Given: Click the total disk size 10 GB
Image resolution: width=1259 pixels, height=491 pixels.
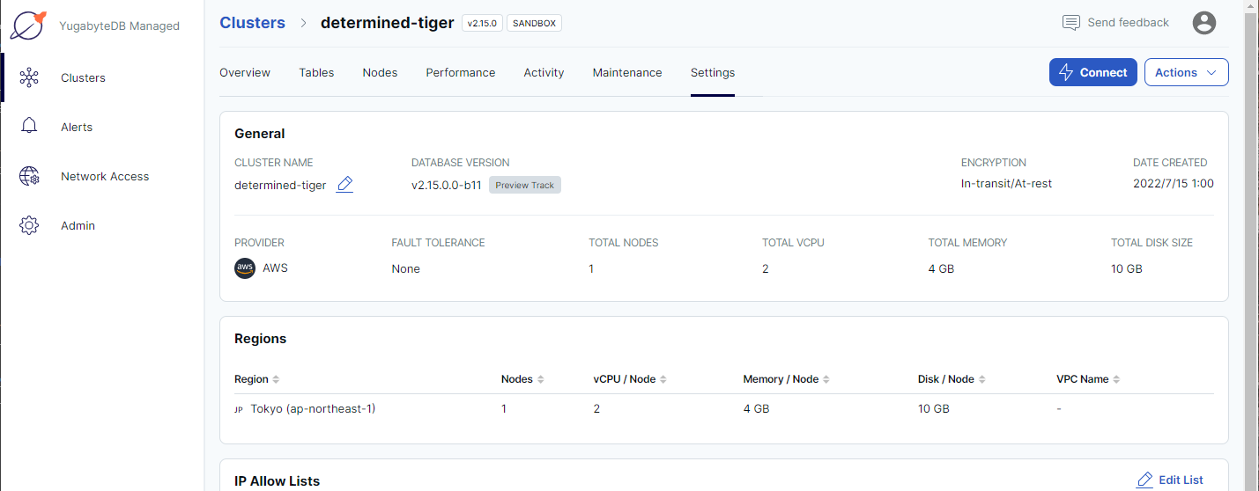Looking at the screenshot, I should coord(1127,268).
